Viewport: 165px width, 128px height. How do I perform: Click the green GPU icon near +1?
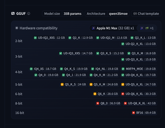(147, 28)
